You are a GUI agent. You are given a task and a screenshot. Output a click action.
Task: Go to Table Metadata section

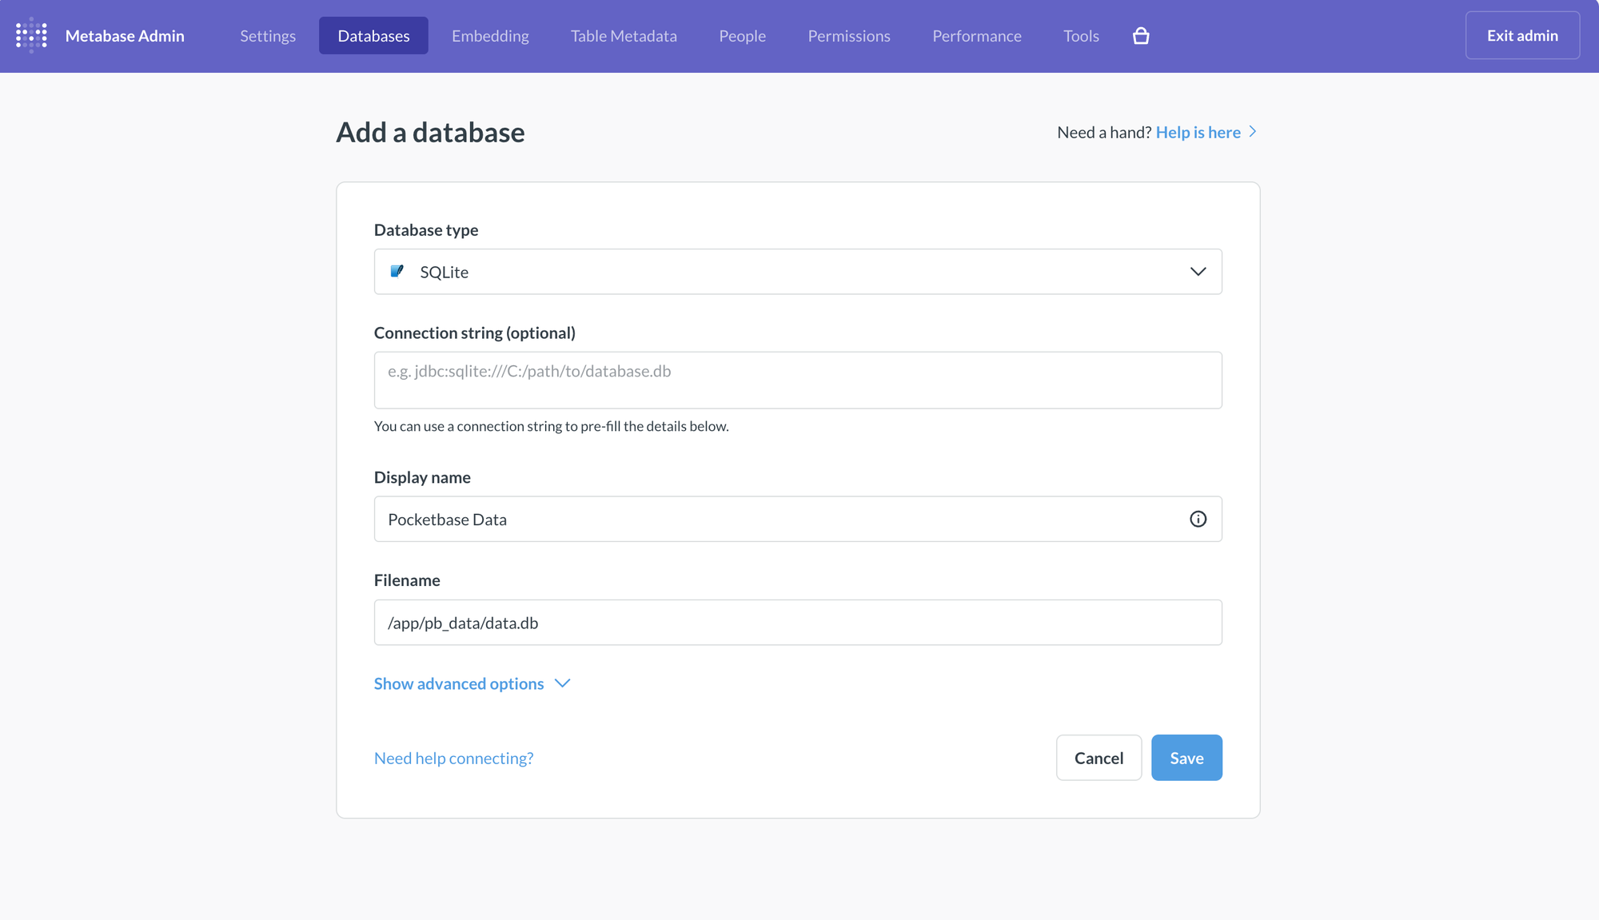[x=624, y=36]
